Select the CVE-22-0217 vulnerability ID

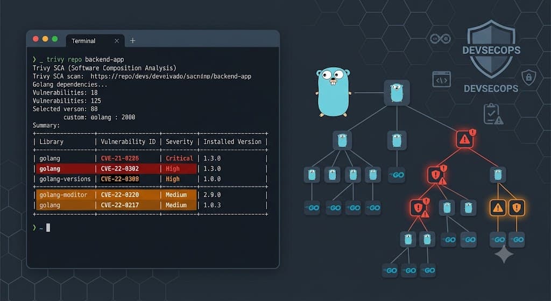119,205
